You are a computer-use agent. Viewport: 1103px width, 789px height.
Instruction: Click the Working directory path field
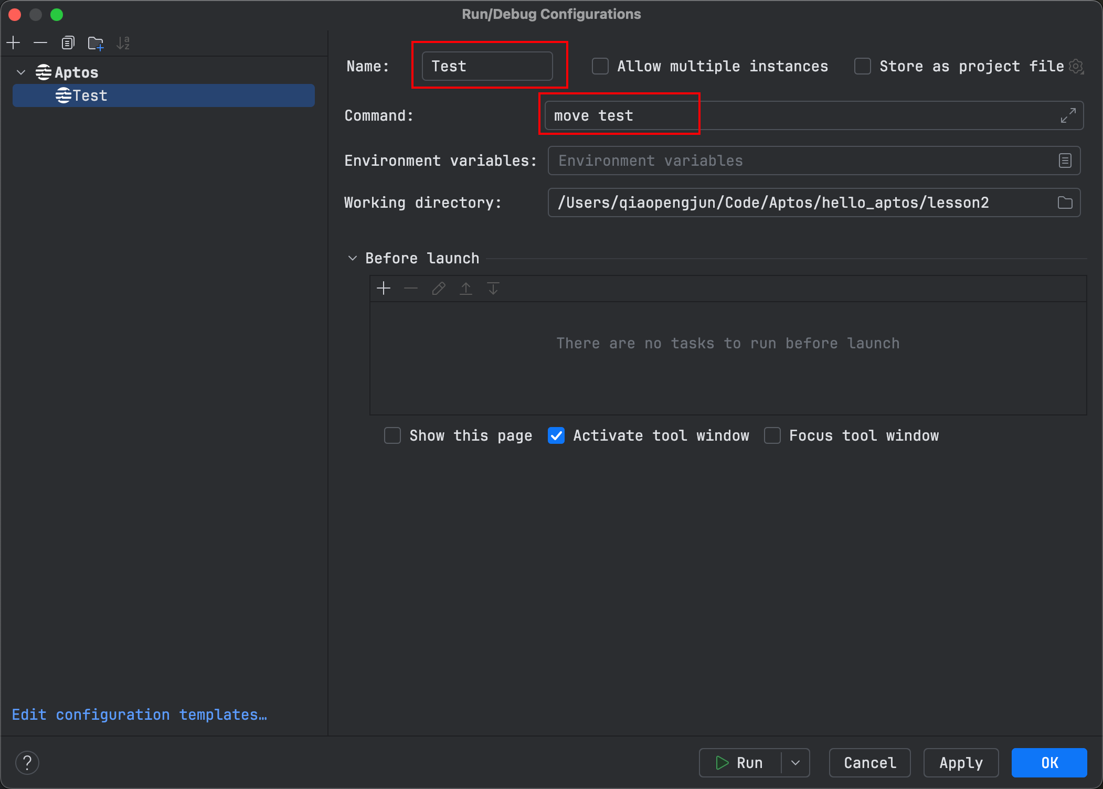click(814, 202)
